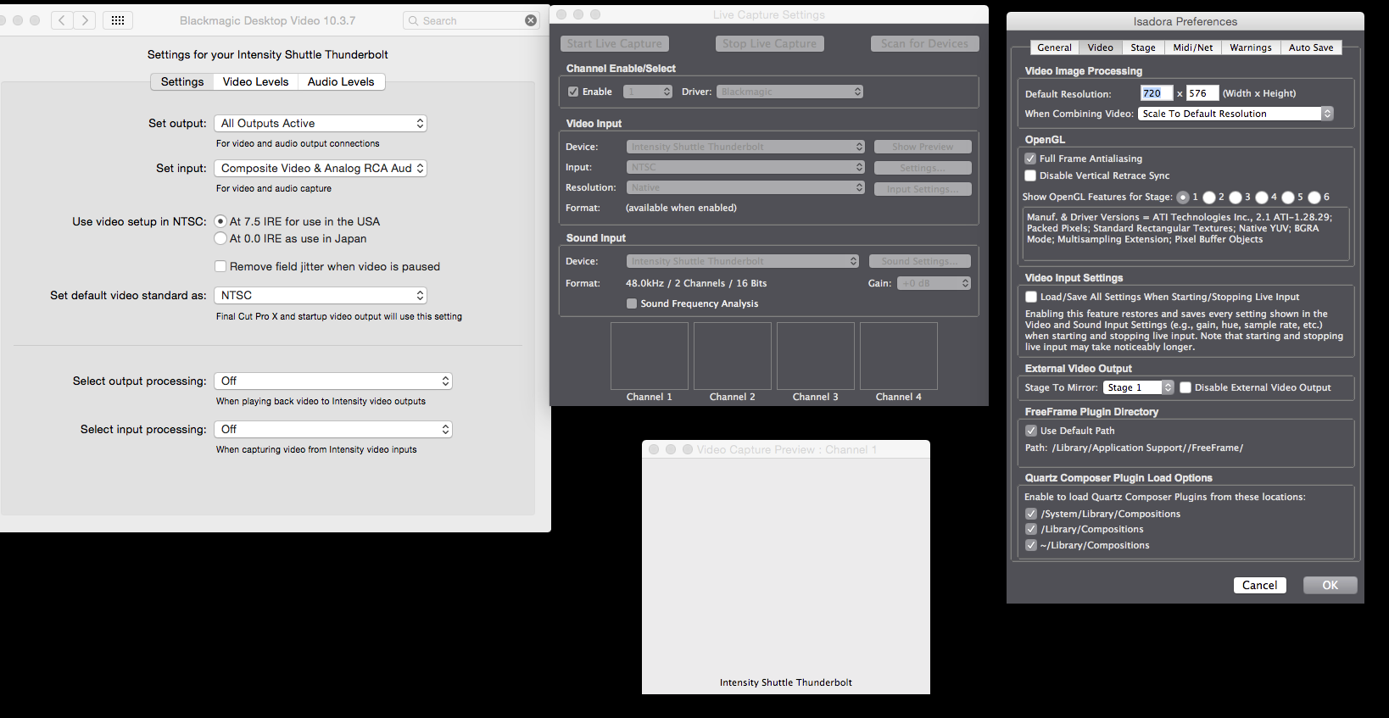Switch to the Settings tab

182,81
